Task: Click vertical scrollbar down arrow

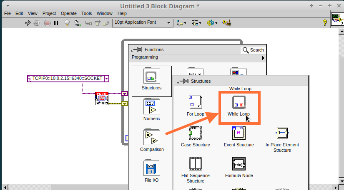Action: click(341, 181)
